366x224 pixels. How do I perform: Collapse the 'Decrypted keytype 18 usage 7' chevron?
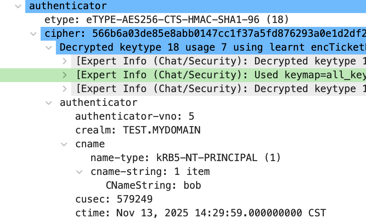point(49,48)
